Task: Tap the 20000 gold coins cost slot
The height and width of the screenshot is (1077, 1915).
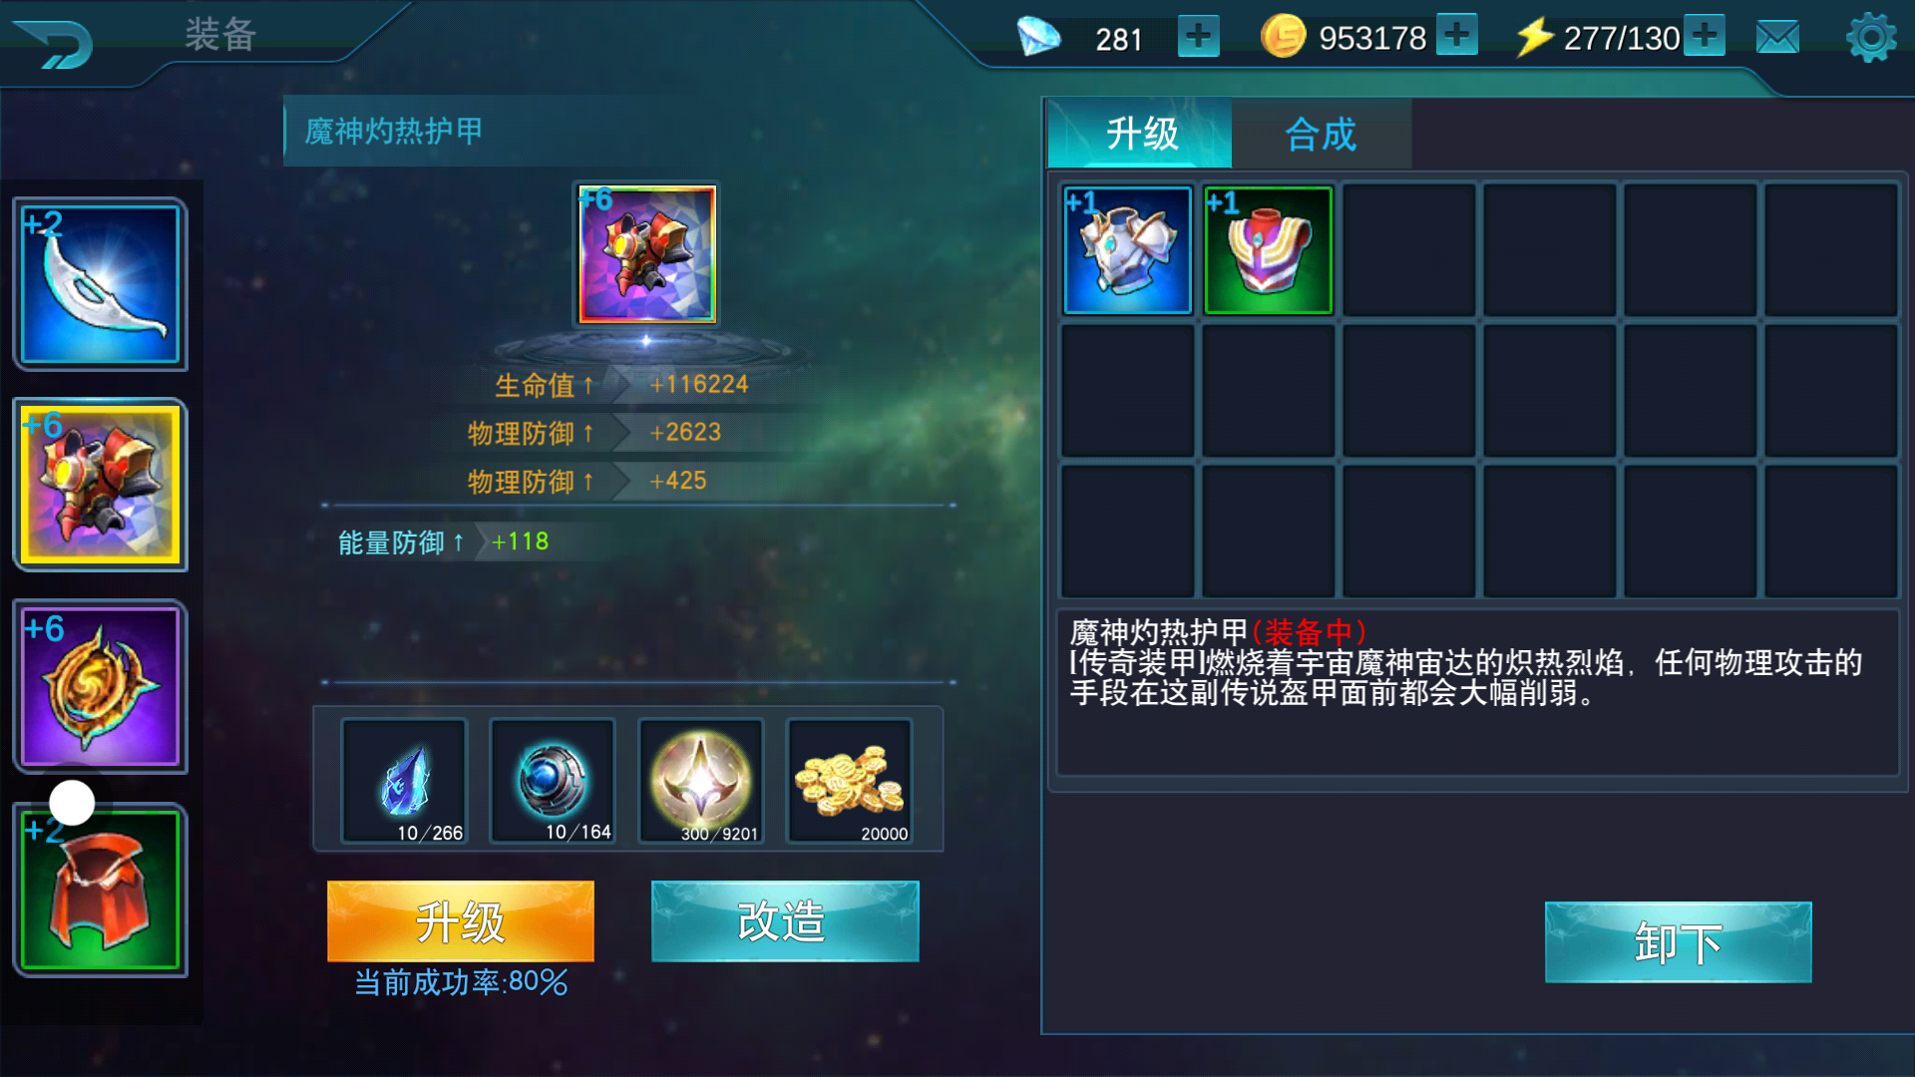Action: [849, 781]
